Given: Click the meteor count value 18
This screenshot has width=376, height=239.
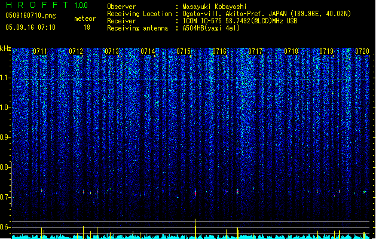Looking at the screenshot, I should point(87,27).
